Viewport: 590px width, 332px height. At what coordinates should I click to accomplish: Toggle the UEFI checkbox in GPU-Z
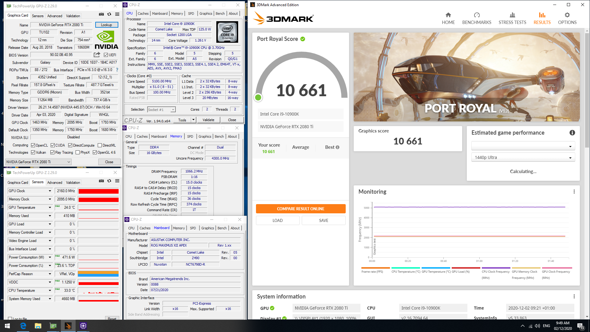pyautogui.click(x=106, y=55)
